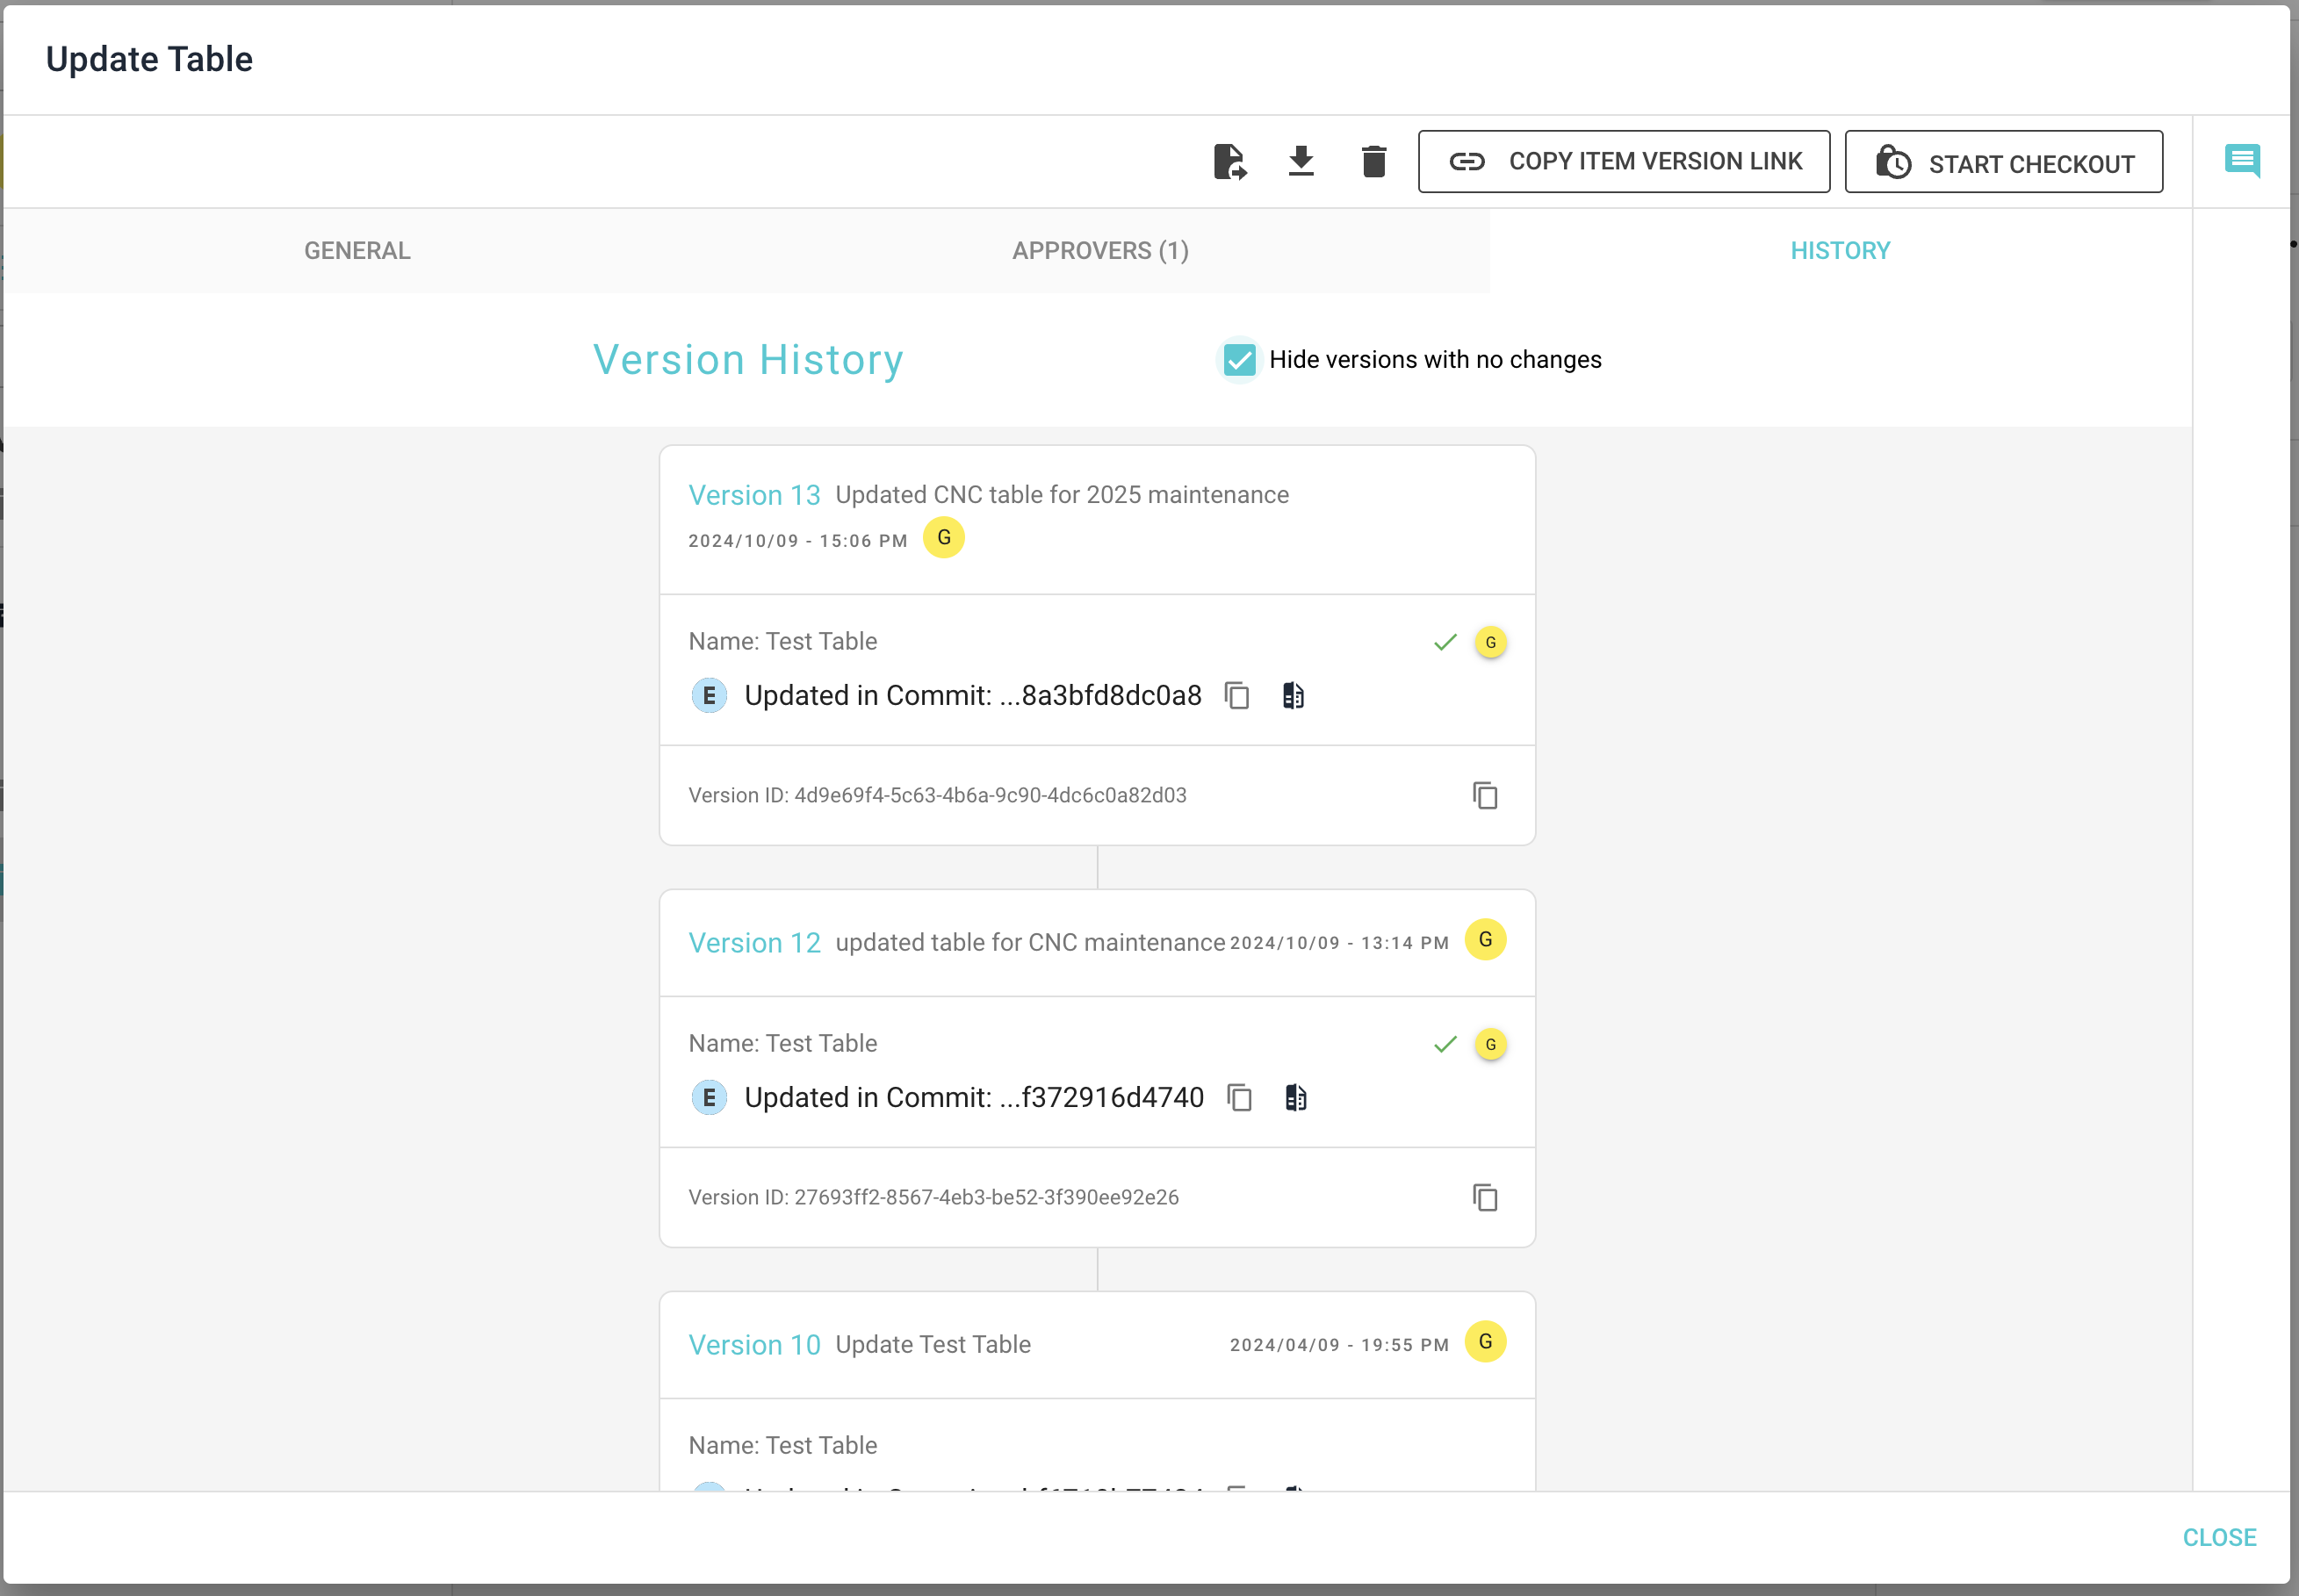Open the Version 12 link
2299x1596 pixels.
click(x=754, y=943)
